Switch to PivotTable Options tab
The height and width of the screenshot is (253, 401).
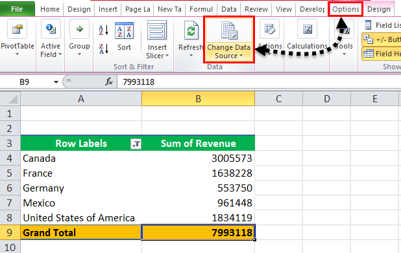point(345,9)
